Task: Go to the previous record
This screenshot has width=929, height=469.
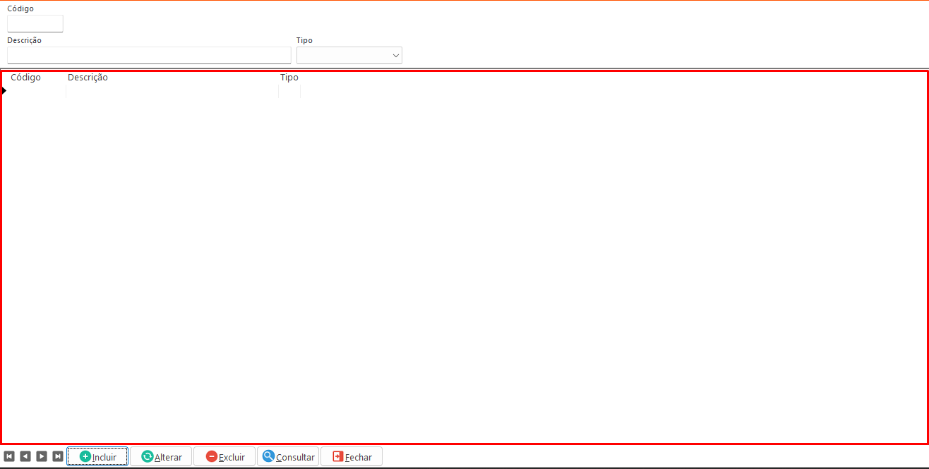Action: (x=25, y=456)
